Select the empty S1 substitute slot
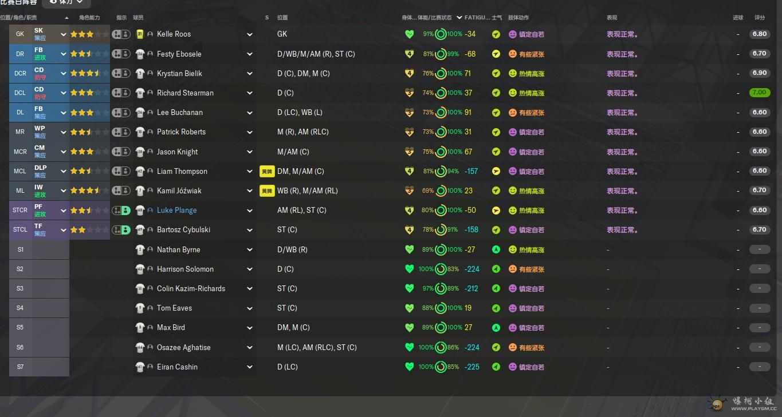Screen dimensions: 782x417 pos(39,249)
